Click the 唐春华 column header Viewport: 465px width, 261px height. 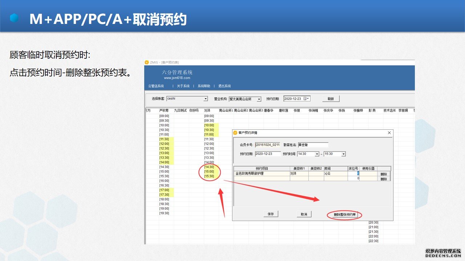point(268,110)
